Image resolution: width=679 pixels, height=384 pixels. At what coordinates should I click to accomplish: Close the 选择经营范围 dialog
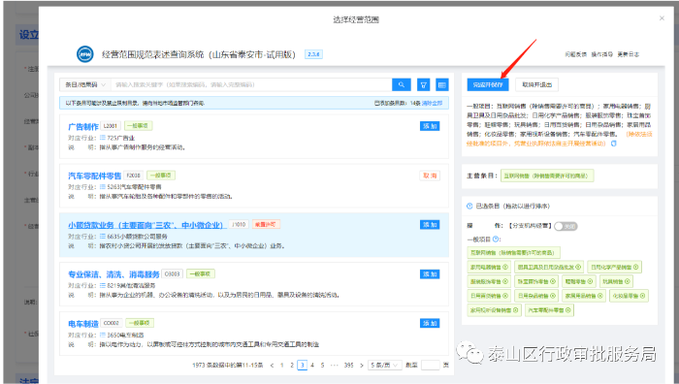point(662,18)
